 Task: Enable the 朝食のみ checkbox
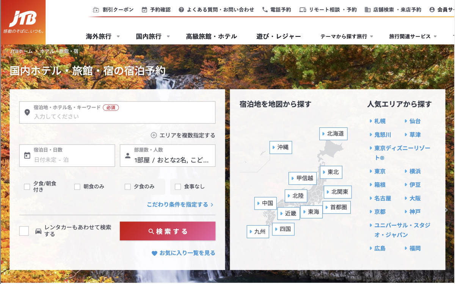[x=77, y=187]
